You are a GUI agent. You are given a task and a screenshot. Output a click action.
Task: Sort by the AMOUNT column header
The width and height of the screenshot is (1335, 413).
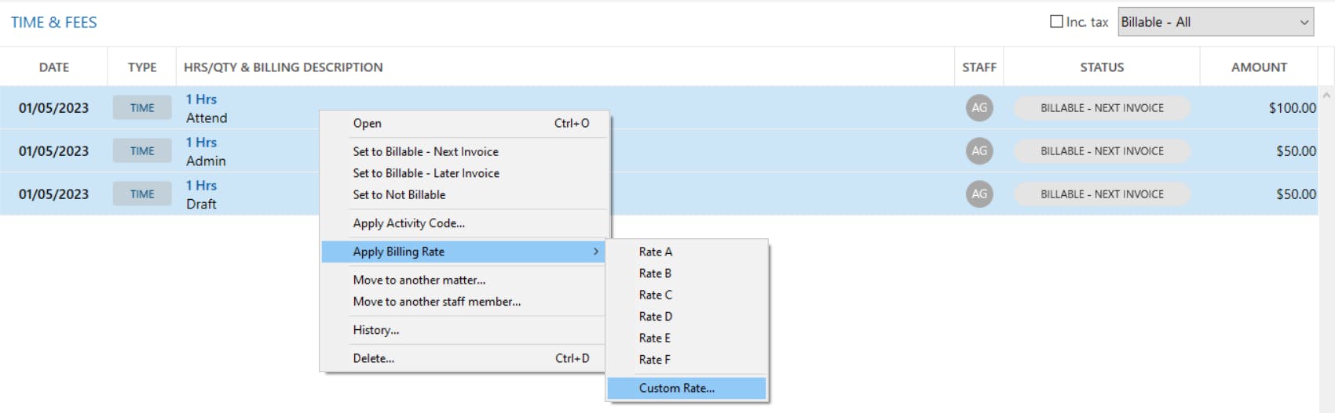(1259, 67)
